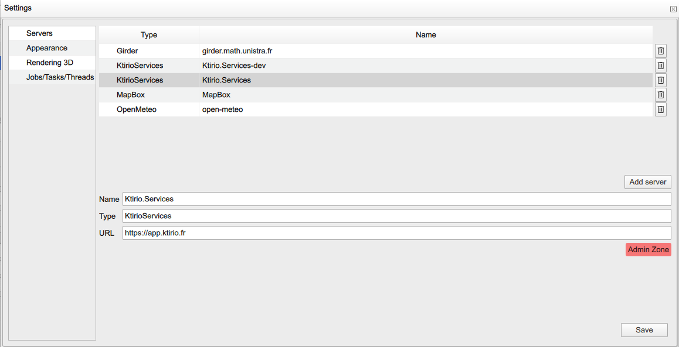Delete the open-meteo server entry
Image resolution: width=679 pixels, height=347 pixels.
[660, 109]
